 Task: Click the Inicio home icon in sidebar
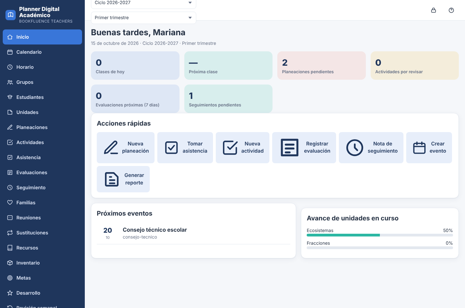click(x=10, y=37)
